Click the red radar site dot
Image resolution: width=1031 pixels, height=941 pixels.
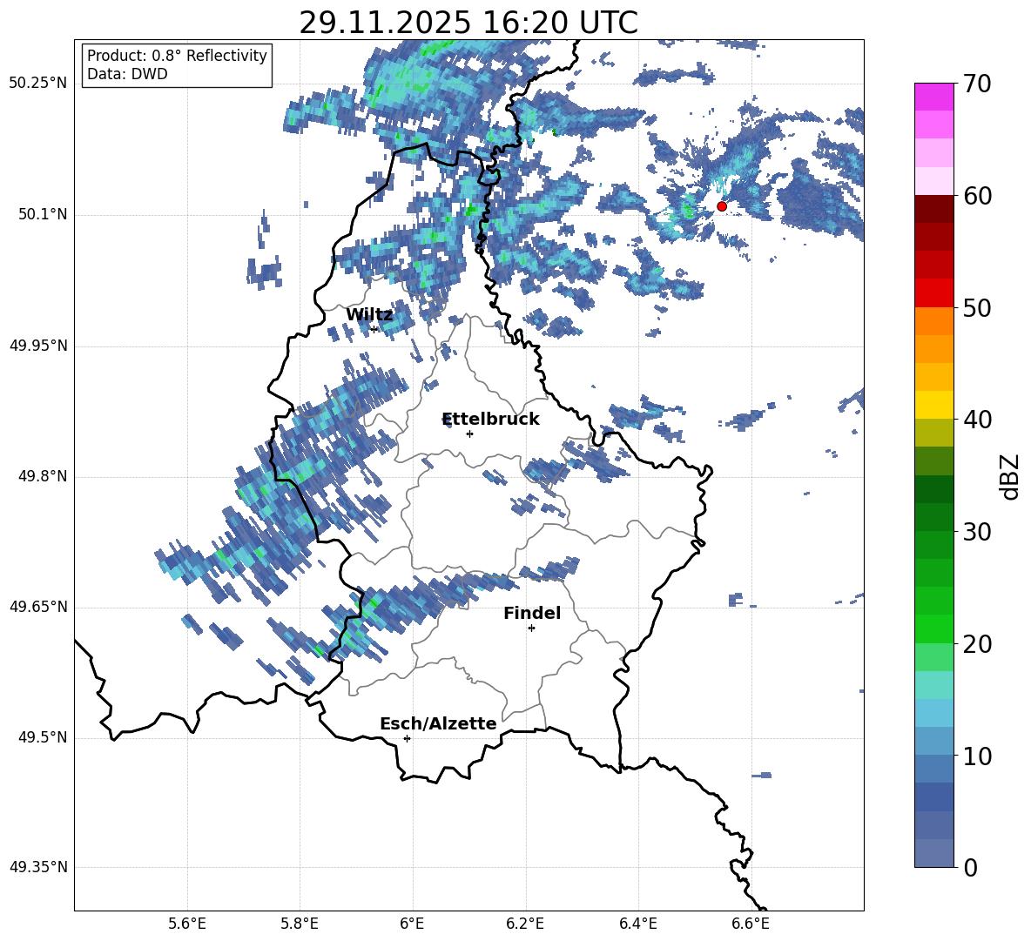pyautogui.click(x=721, y=206)
